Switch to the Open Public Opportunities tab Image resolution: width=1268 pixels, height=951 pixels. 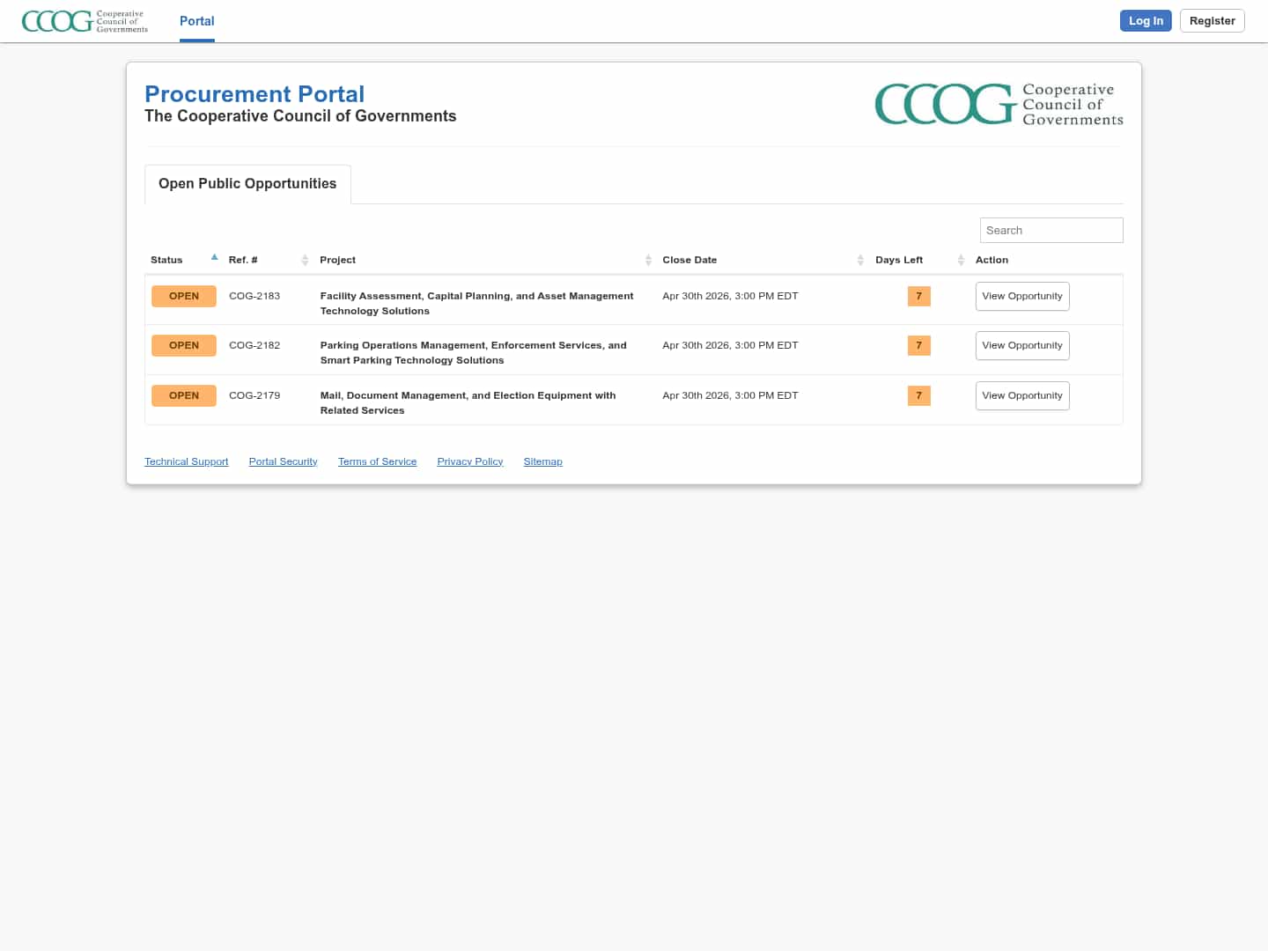[247, 183]
